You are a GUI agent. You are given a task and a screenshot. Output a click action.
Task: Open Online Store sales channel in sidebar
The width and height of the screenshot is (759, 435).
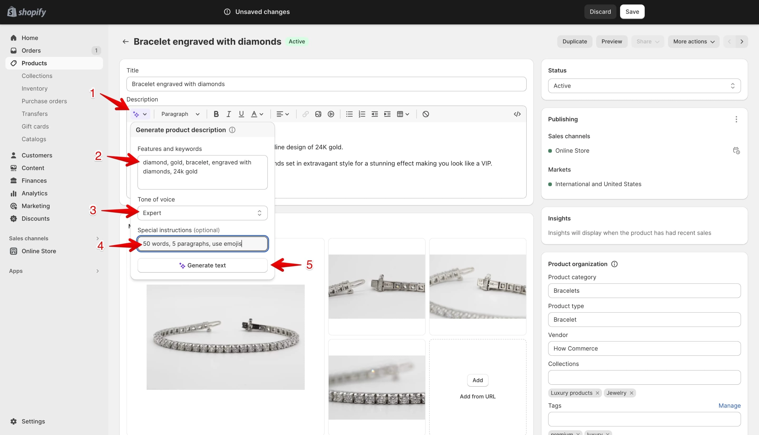[x=54, y=251]
